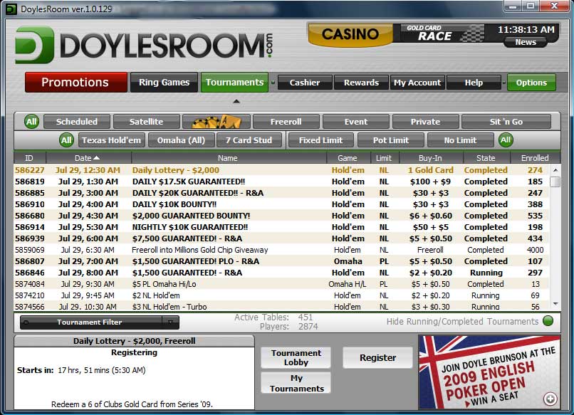
Task: Select DAILY $17.5K GUARANTEED!! tournament
Action: [x=281, y=182]
